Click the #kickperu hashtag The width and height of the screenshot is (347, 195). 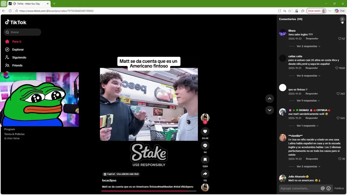pyautogui.click(x=187, y=187)
